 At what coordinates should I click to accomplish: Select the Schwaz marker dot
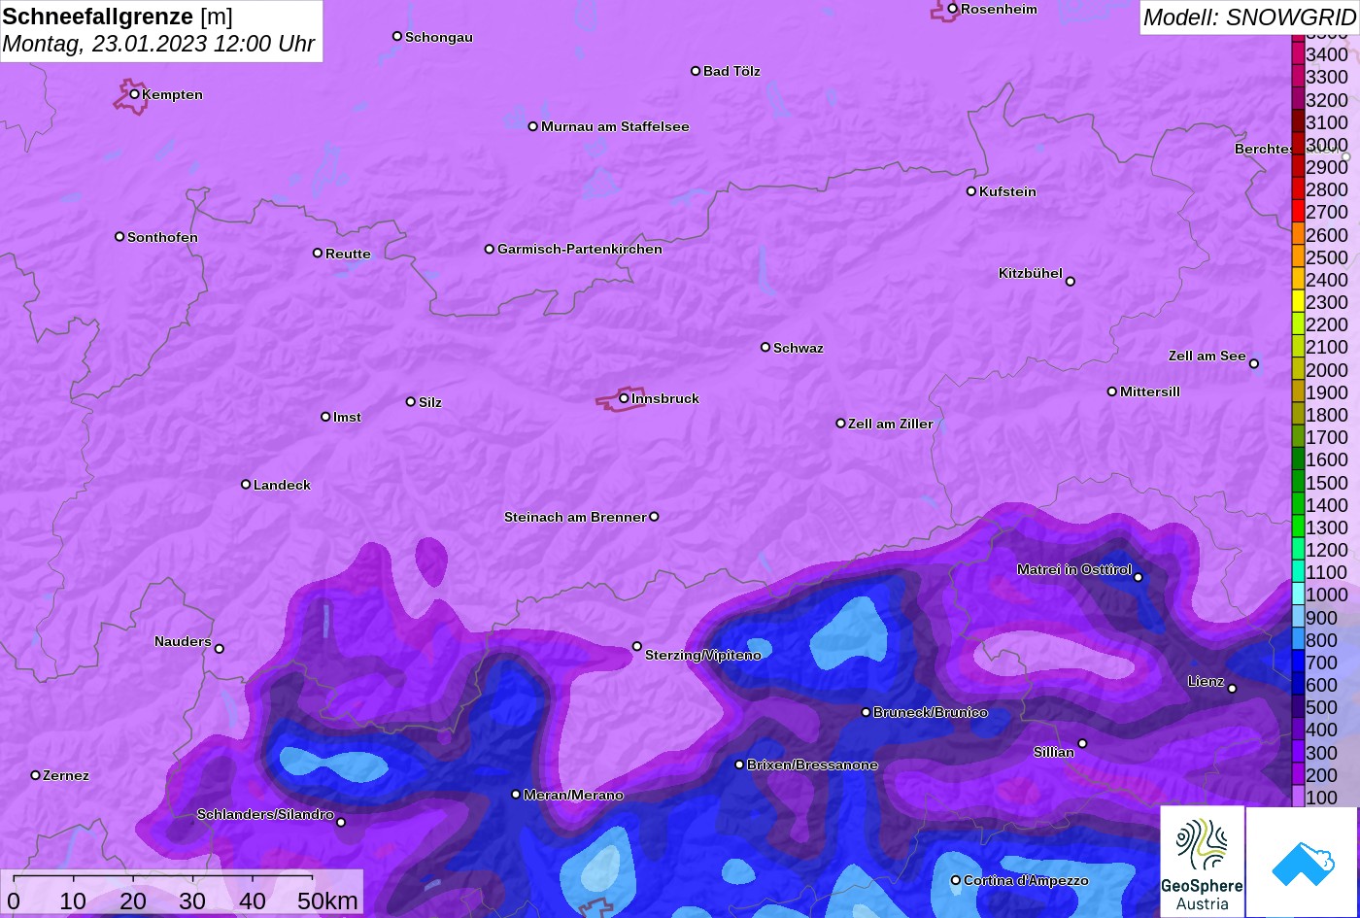click(x=765, y=347)
